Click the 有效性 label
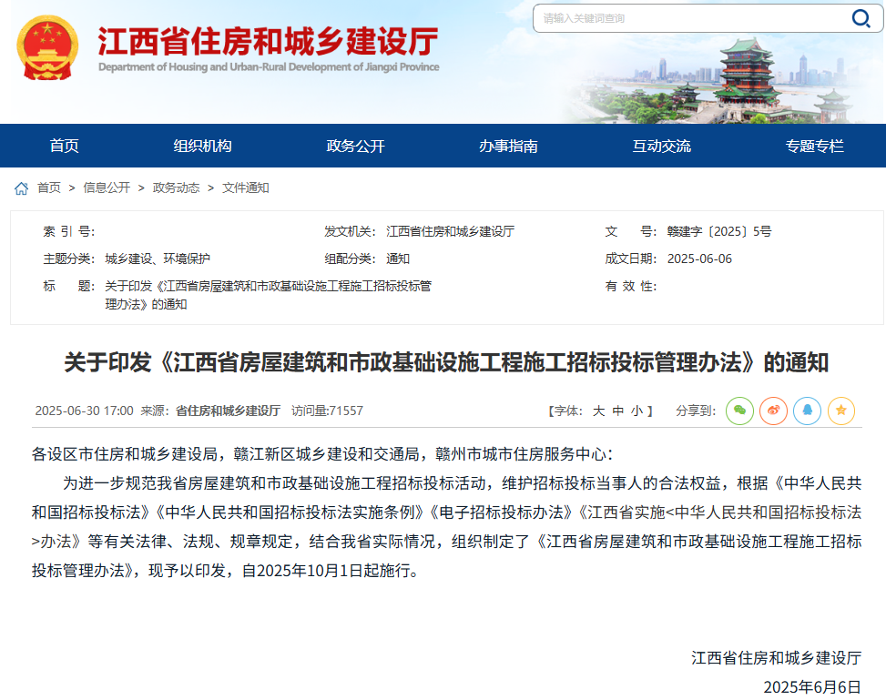886x700 pixels. (631, 287)
